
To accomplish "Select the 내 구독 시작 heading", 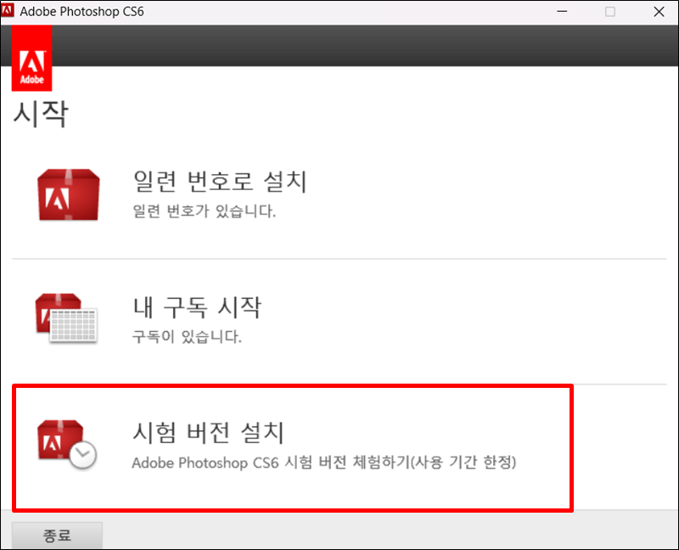I will tap(197, 307).
